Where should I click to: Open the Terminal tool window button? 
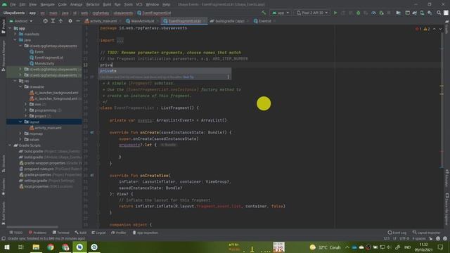coord(61,233)
